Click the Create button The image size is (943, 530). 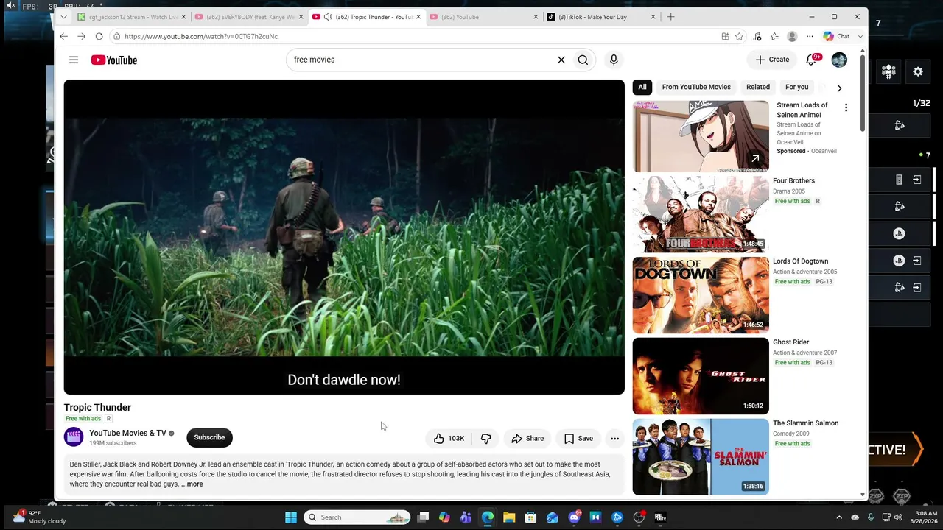tap(772, 60)
